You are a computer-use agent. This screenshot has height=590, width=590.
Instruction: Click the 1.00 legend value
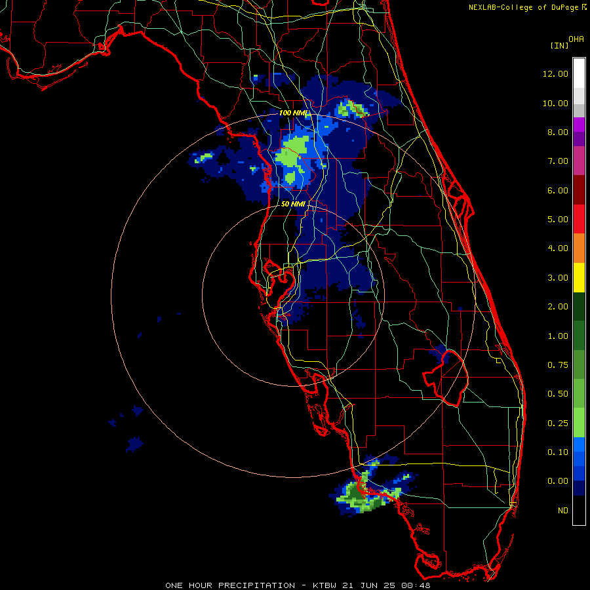(x=558, y=336)
